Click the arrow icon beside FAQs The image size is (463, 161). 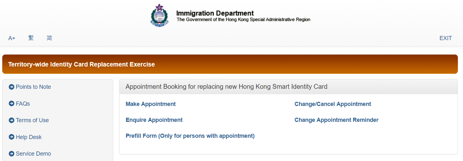click(12, 104)
